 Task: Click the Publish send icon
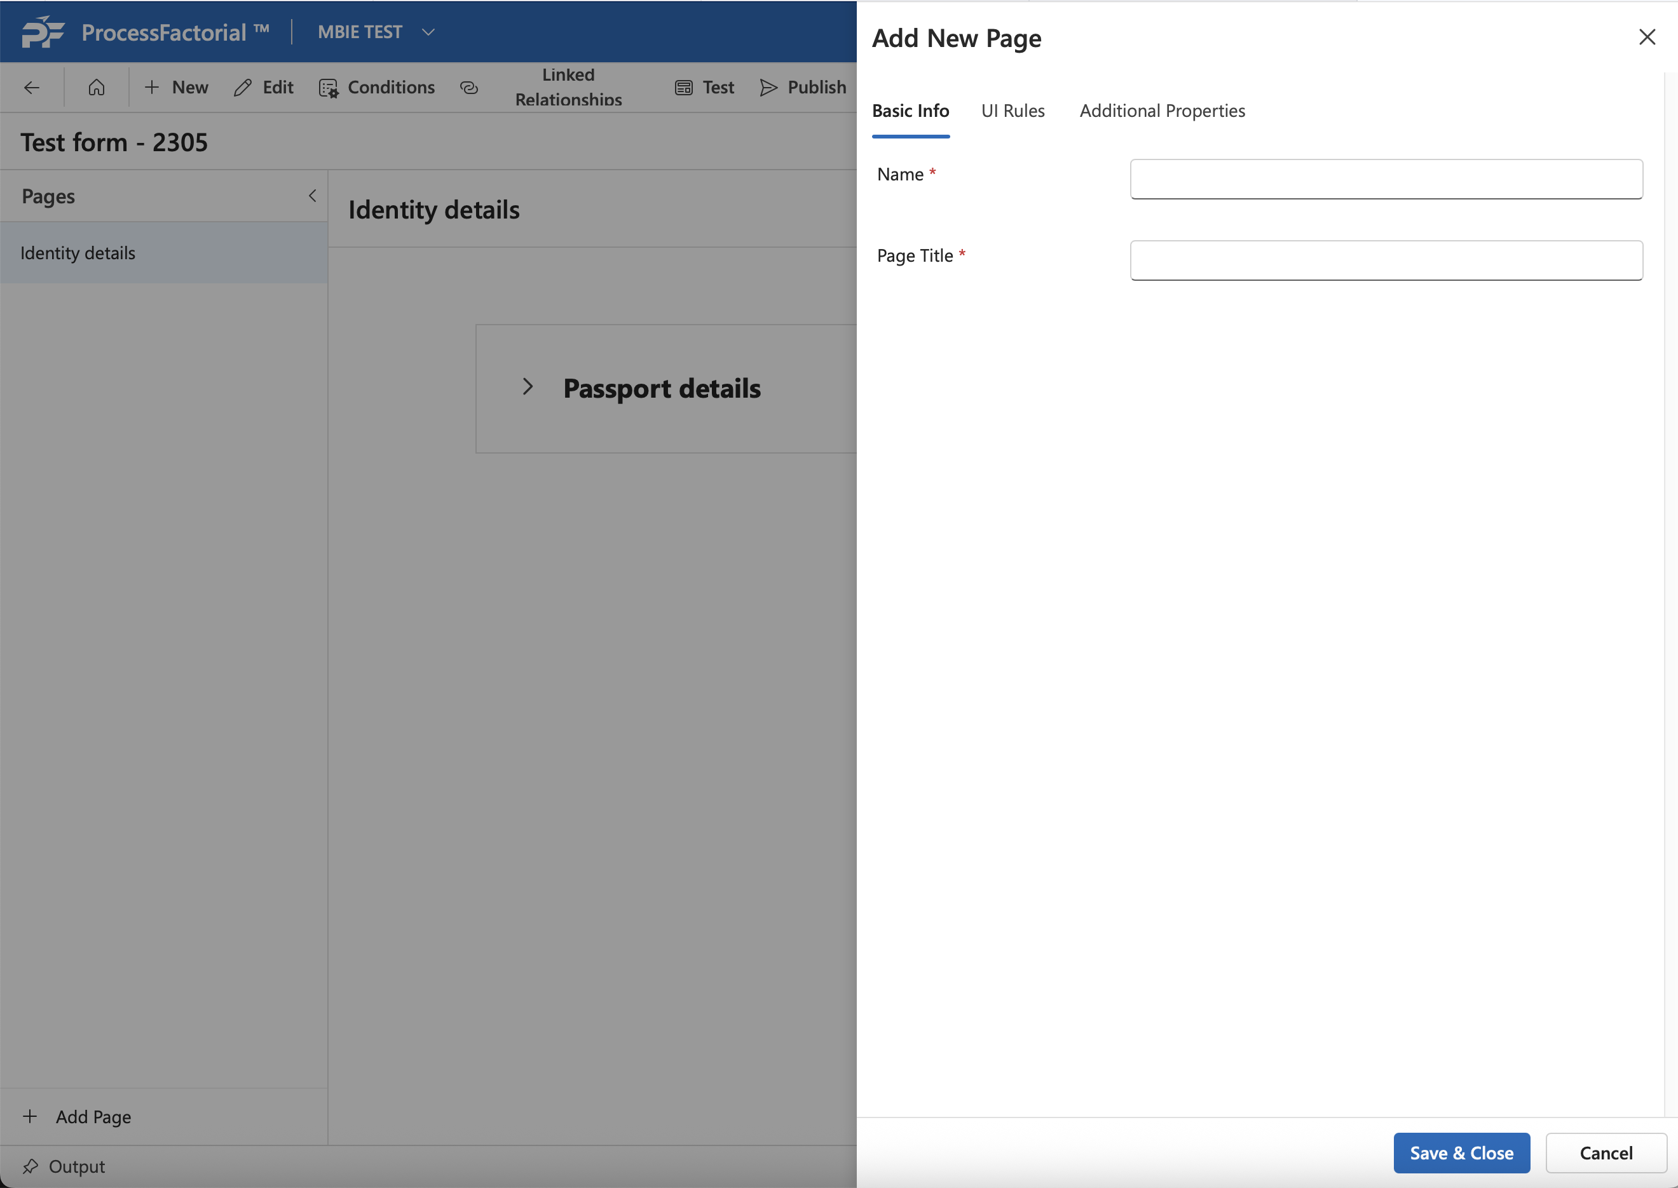(768, 88)
